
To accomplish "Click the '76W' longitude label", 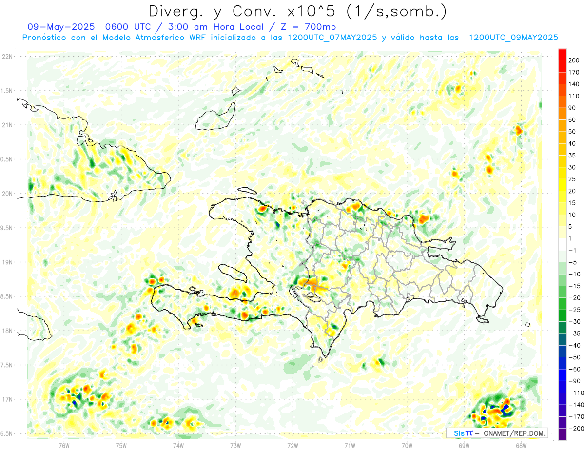I will coord(64,445).
